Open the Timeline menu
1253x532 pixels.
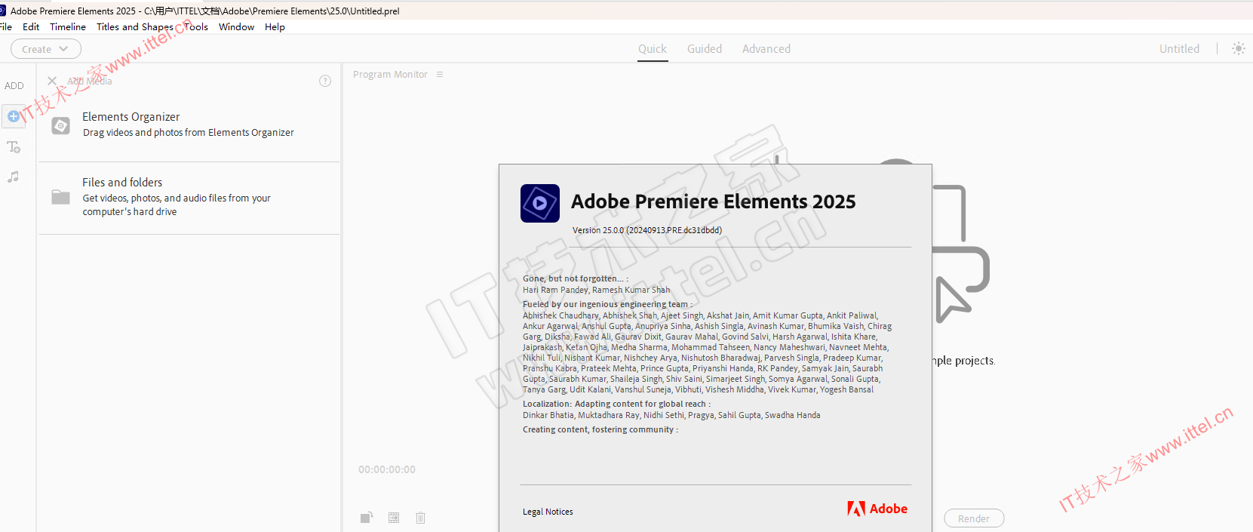pos(68,27)
